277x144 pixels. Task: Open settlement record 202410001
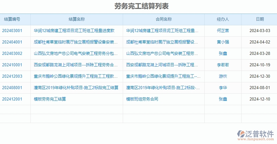click(x=12, y=65)
